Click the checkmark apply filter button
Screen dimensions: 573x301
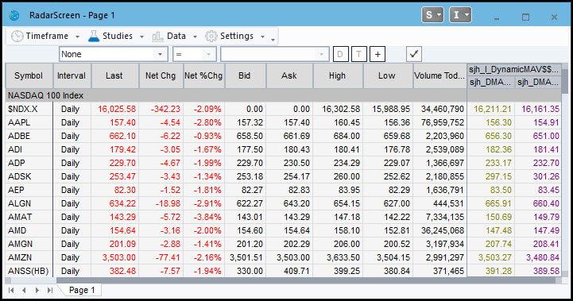[x=414, y=55]
